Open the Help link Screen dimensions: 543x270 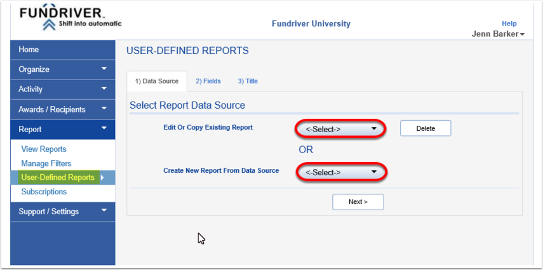509,24
